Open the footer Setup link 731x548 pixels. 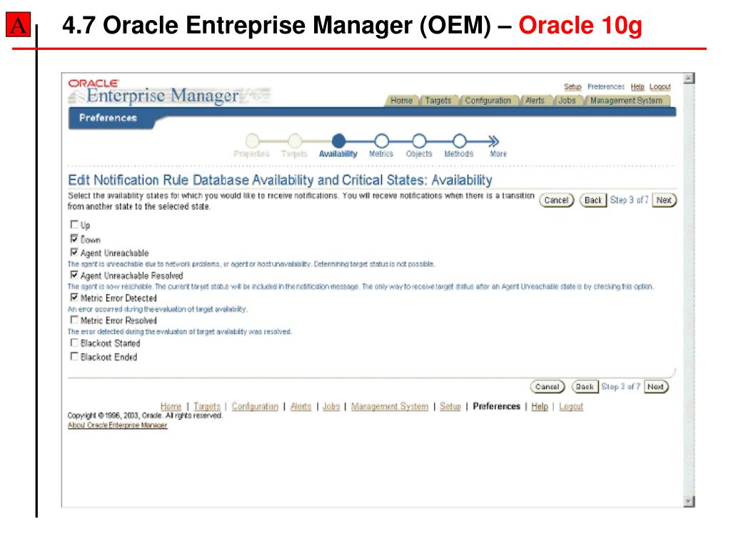pyautogui.click(x=450, y=406)
